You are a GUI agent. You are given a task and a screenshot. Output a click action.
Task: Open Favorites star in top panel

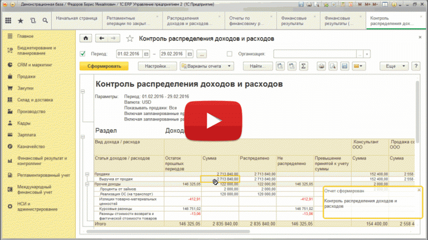(x=21, y=21)
